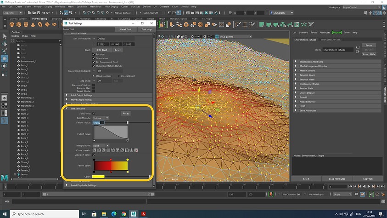Image resolution: width=387 pixels, height=218 pixels.
Task: Create a polygon sphere from the shelf
Action: pos(11,24)
